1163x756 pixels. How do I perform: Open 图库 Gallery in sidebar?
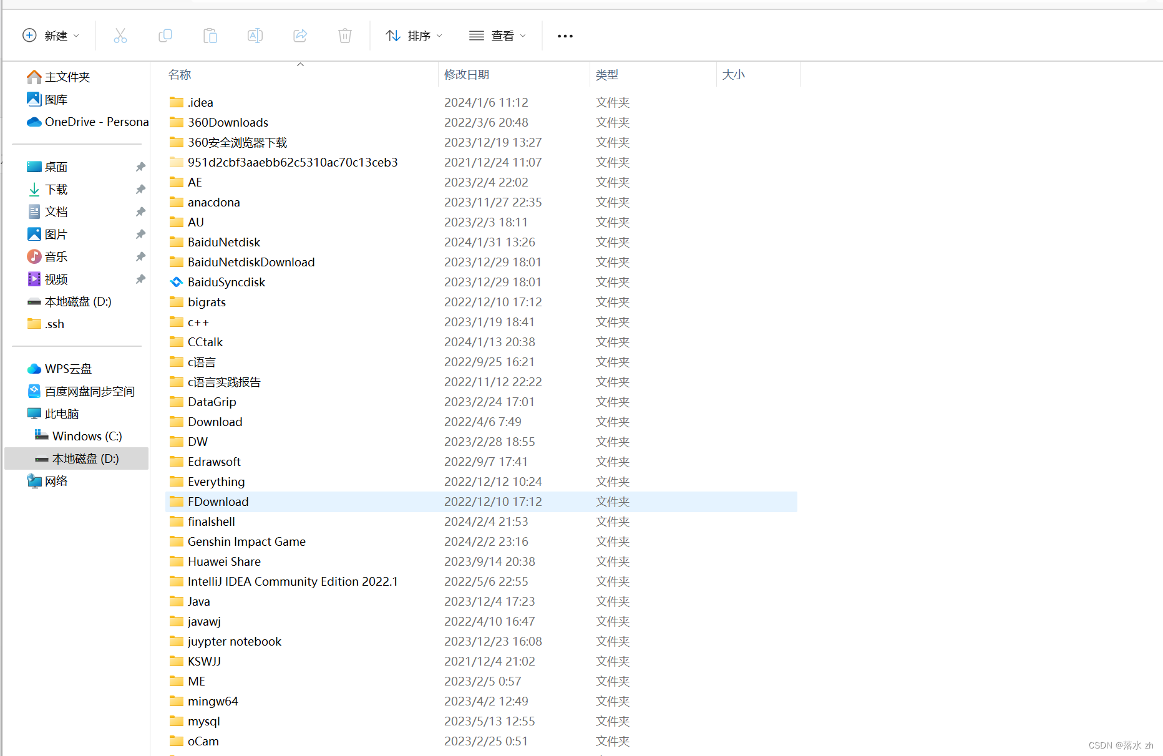(x=47, y=99)
